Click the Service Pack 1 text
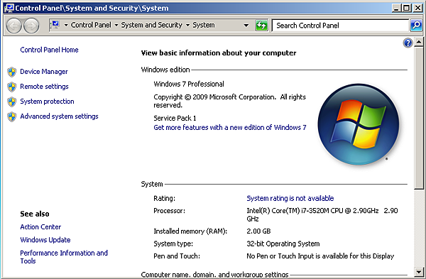Viewport: 426px width, 279px height. click(x=175, y=118)
